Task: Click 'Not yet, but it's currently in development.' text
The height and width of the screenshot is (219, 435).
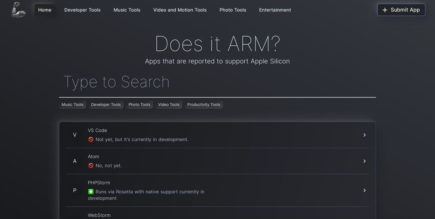Action: [x=142, y=139]
